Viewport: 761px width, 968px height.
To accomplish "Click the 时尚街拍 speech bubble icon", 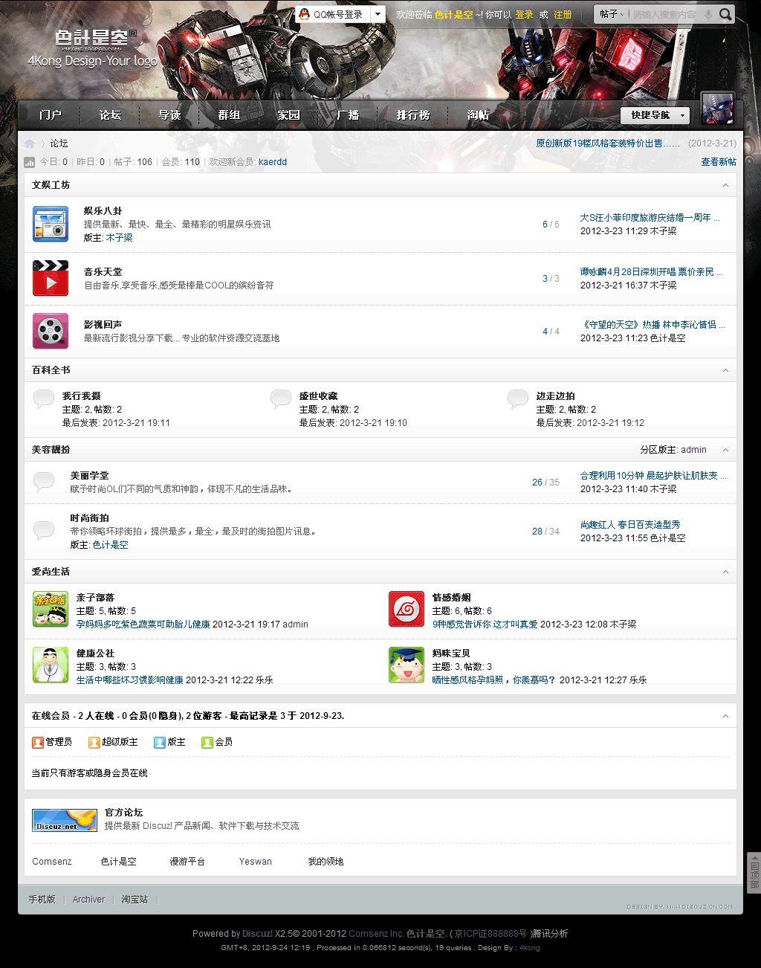I will point(44,530).
